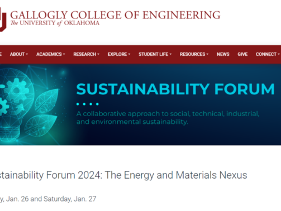
Task: Open the About dropdown menu
Action: pos(19,54)
